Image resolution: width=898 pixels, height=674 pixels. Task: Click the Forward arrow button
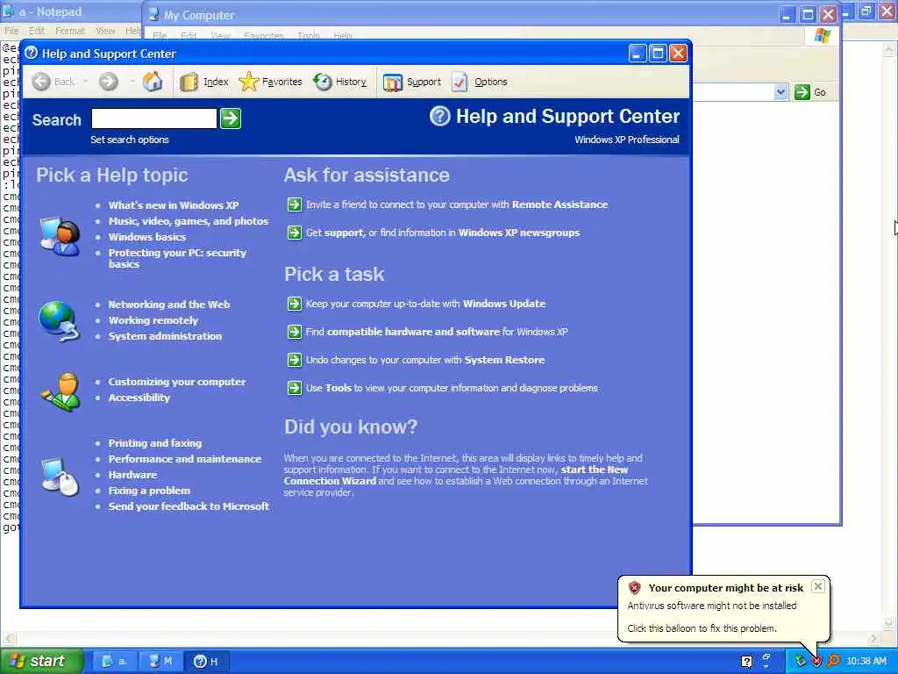[x=108, y=82]
